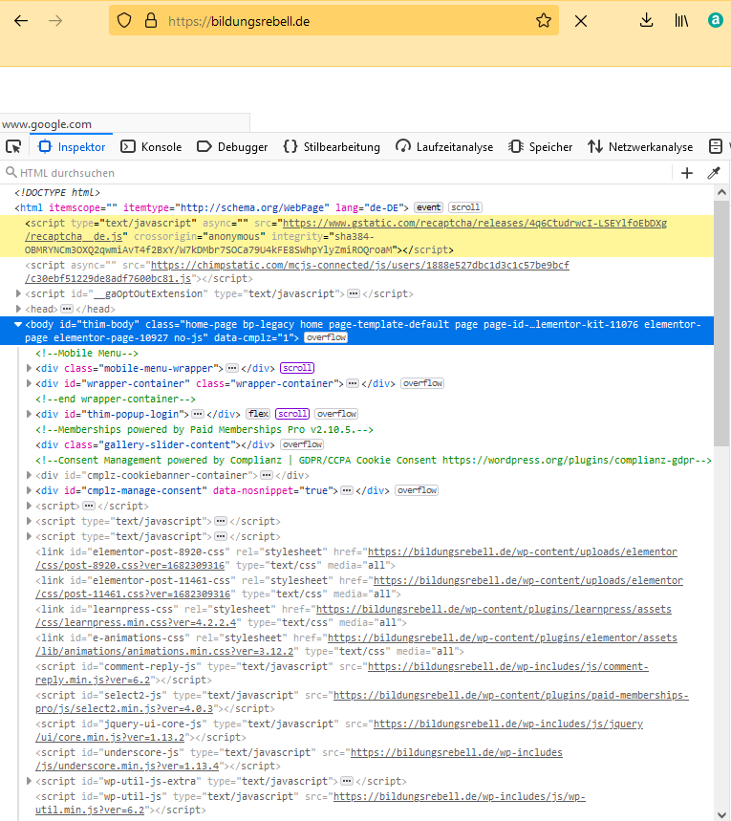Image resolution: width=731 pixels, height=821 pixels.
Task: Toggle overflow badge on gallery-slider-content div
Action: [302, 444]
